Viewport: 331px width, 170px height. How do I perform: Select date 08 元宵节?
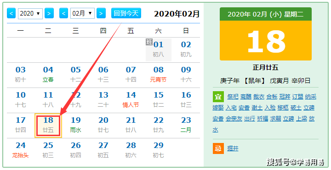(x=159, y=75)
